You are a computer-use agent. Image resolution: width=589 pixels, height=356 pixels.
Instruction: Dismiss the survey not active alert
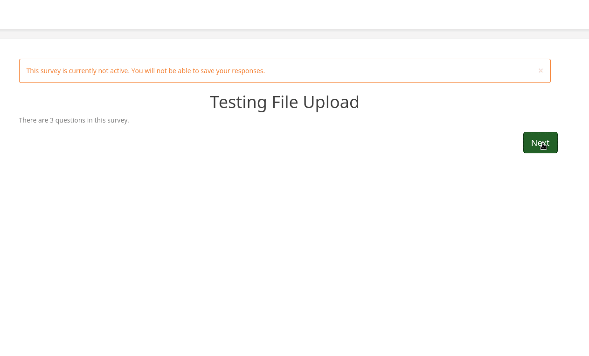pos(540,71)
